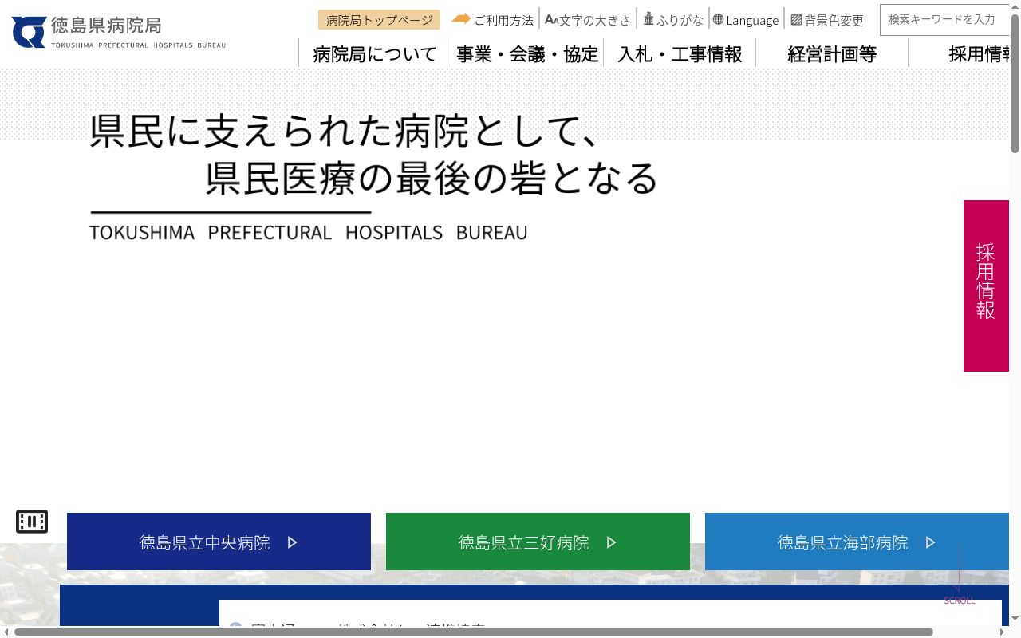The height and width of the screenshot is (638, 1021).
Task: Open the 入札・工事情報 menu
Action: click(x=680, y=53)
